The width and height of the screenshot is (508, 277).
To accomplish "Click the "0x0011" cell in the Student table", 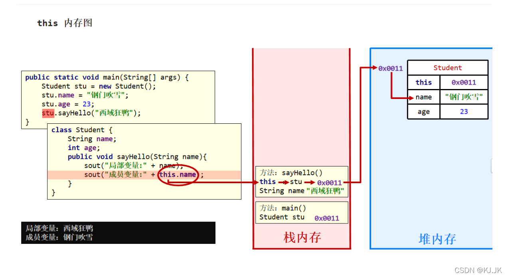I will tap(464, 82).
